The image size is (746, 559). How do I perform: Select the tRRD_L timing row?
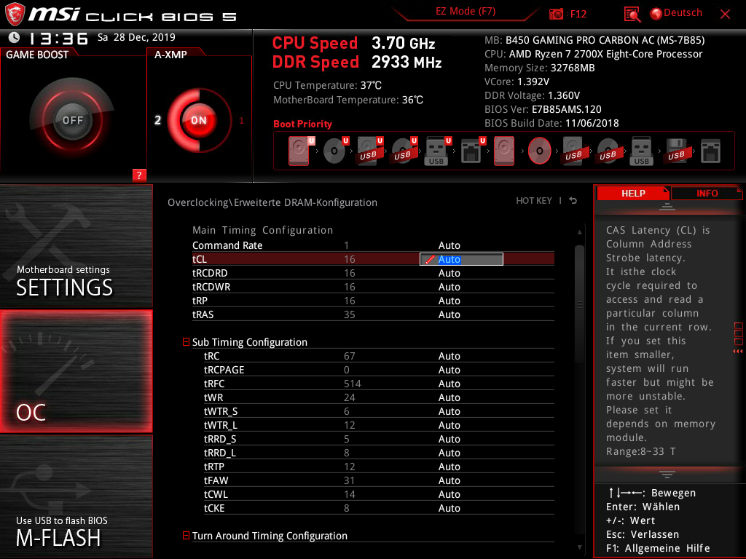379,453
